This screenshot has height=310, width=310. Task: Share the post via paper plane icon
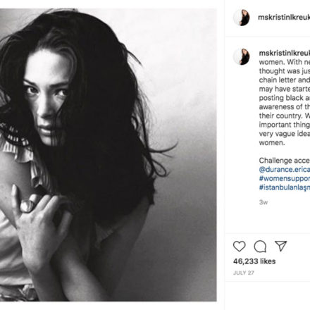281,246
